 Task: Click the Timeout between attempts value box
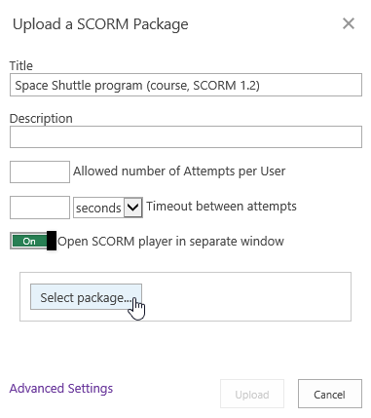click(40, 208)
